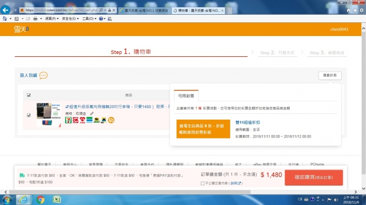The height and width of the screenshot is (205, 366).
Task: Edit product spec with pencil icon
Action: coord(91,114)
